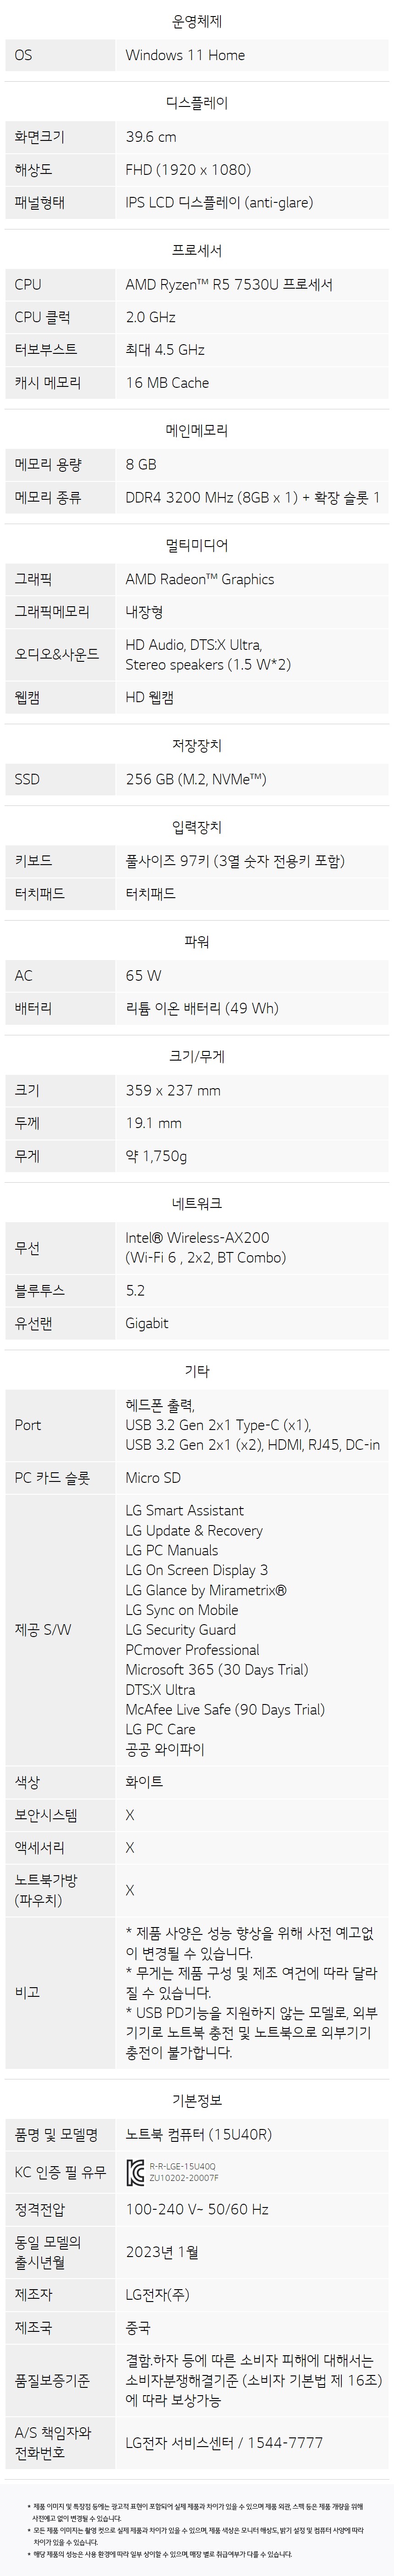Click the FHD (1920 x 1080) resolution value

tap(187, 170)
